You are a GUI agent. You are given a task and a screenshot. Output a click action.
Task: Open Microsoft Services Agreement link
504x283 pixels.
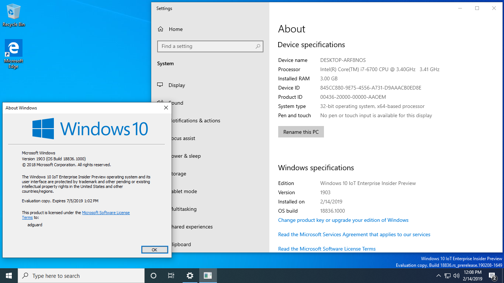pos(354,234)
